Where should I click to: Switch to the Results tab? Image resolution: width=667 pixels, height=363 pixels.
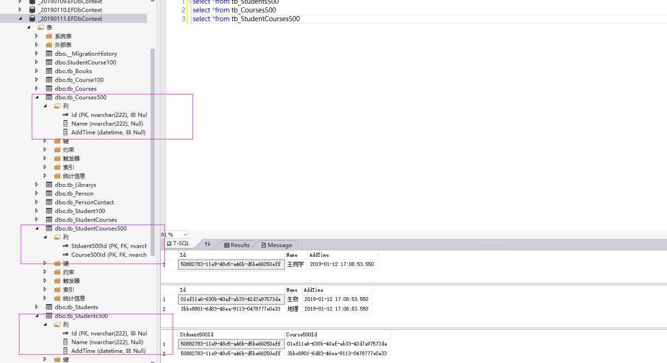pyautogui.click(x=237, y=245)
